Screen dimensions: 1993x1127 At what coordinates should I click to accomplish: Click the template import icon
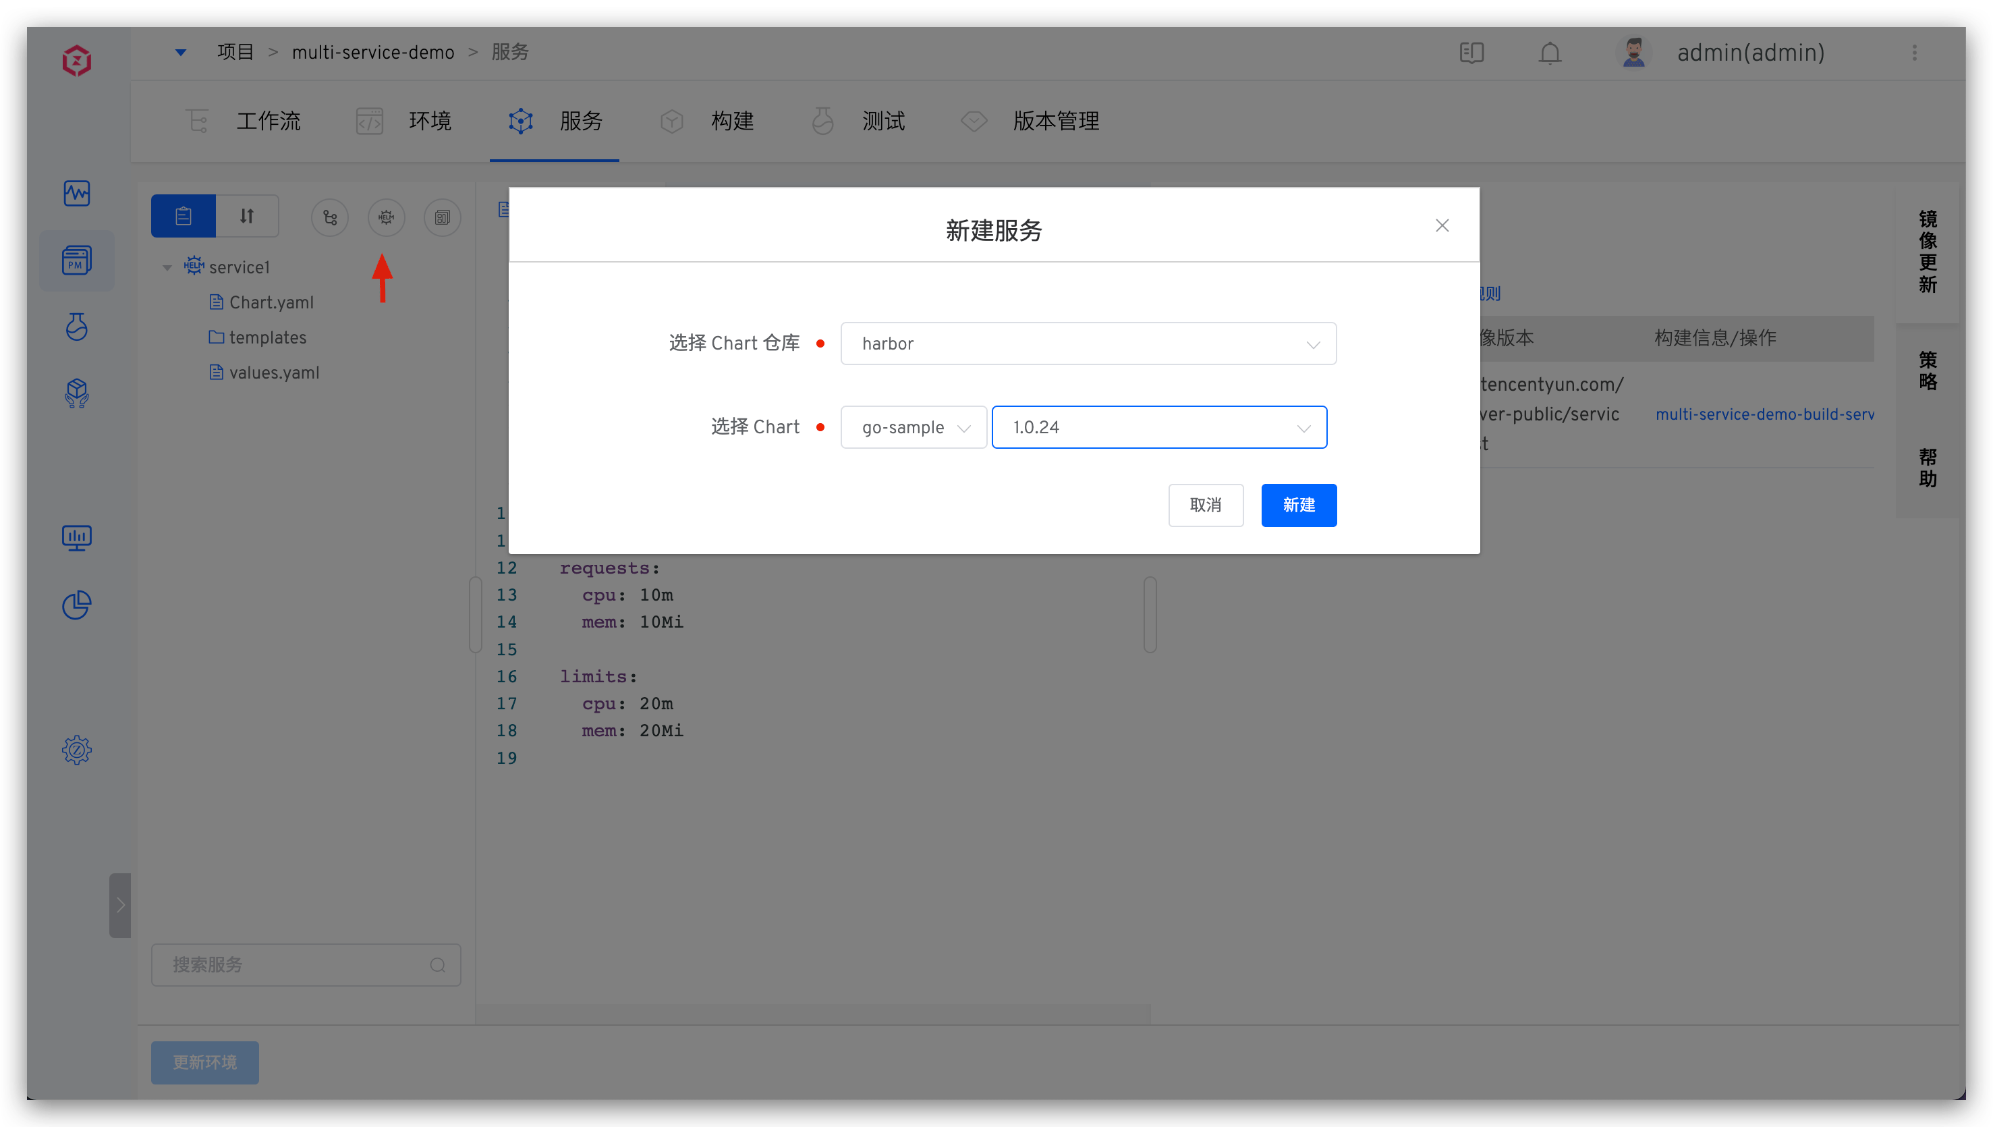pos(442,217)
